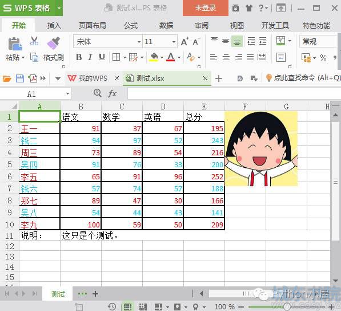Add new document tab with plus

tap(219, 78)
